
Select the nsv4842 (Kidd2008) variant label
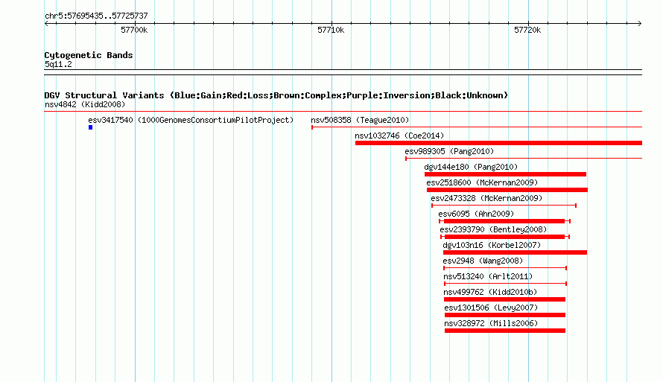coord(85,104)
